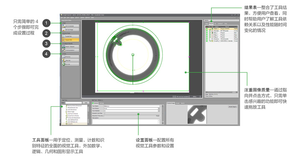Select the Edge_2 row in results table
The width and height of the screenshot is (292, 166).
point(222,37)
